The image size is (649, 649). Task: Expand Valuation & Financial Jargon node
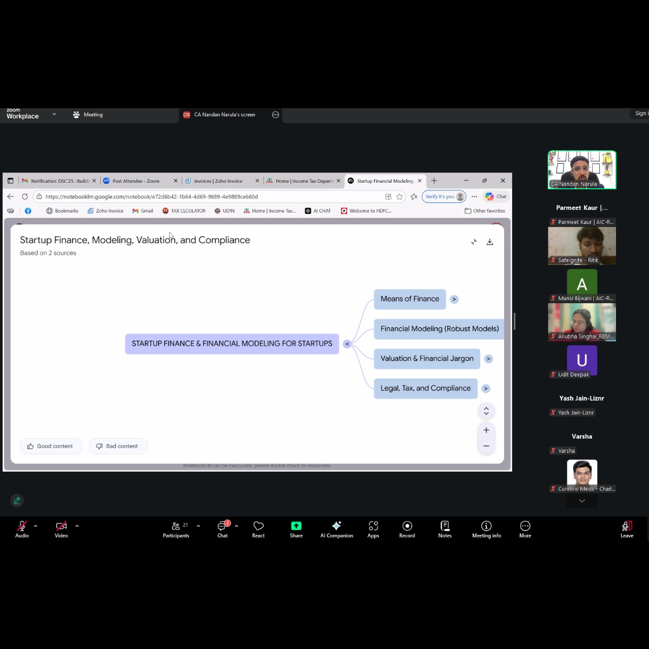488,359
